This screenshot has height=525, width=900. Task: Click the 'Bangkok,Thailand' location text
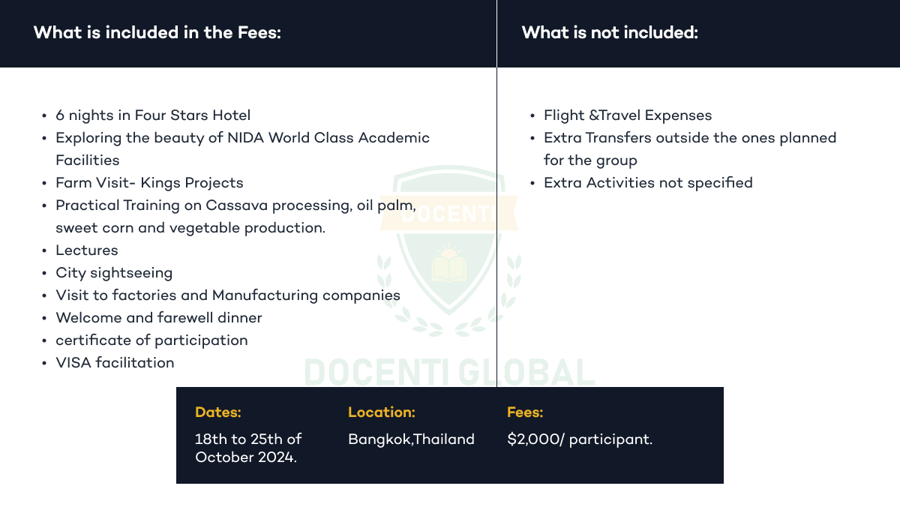click(x=411, y=439)
